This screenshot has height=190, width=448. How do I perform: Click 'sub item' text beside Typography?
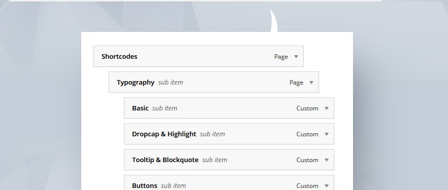pos(171,82)
